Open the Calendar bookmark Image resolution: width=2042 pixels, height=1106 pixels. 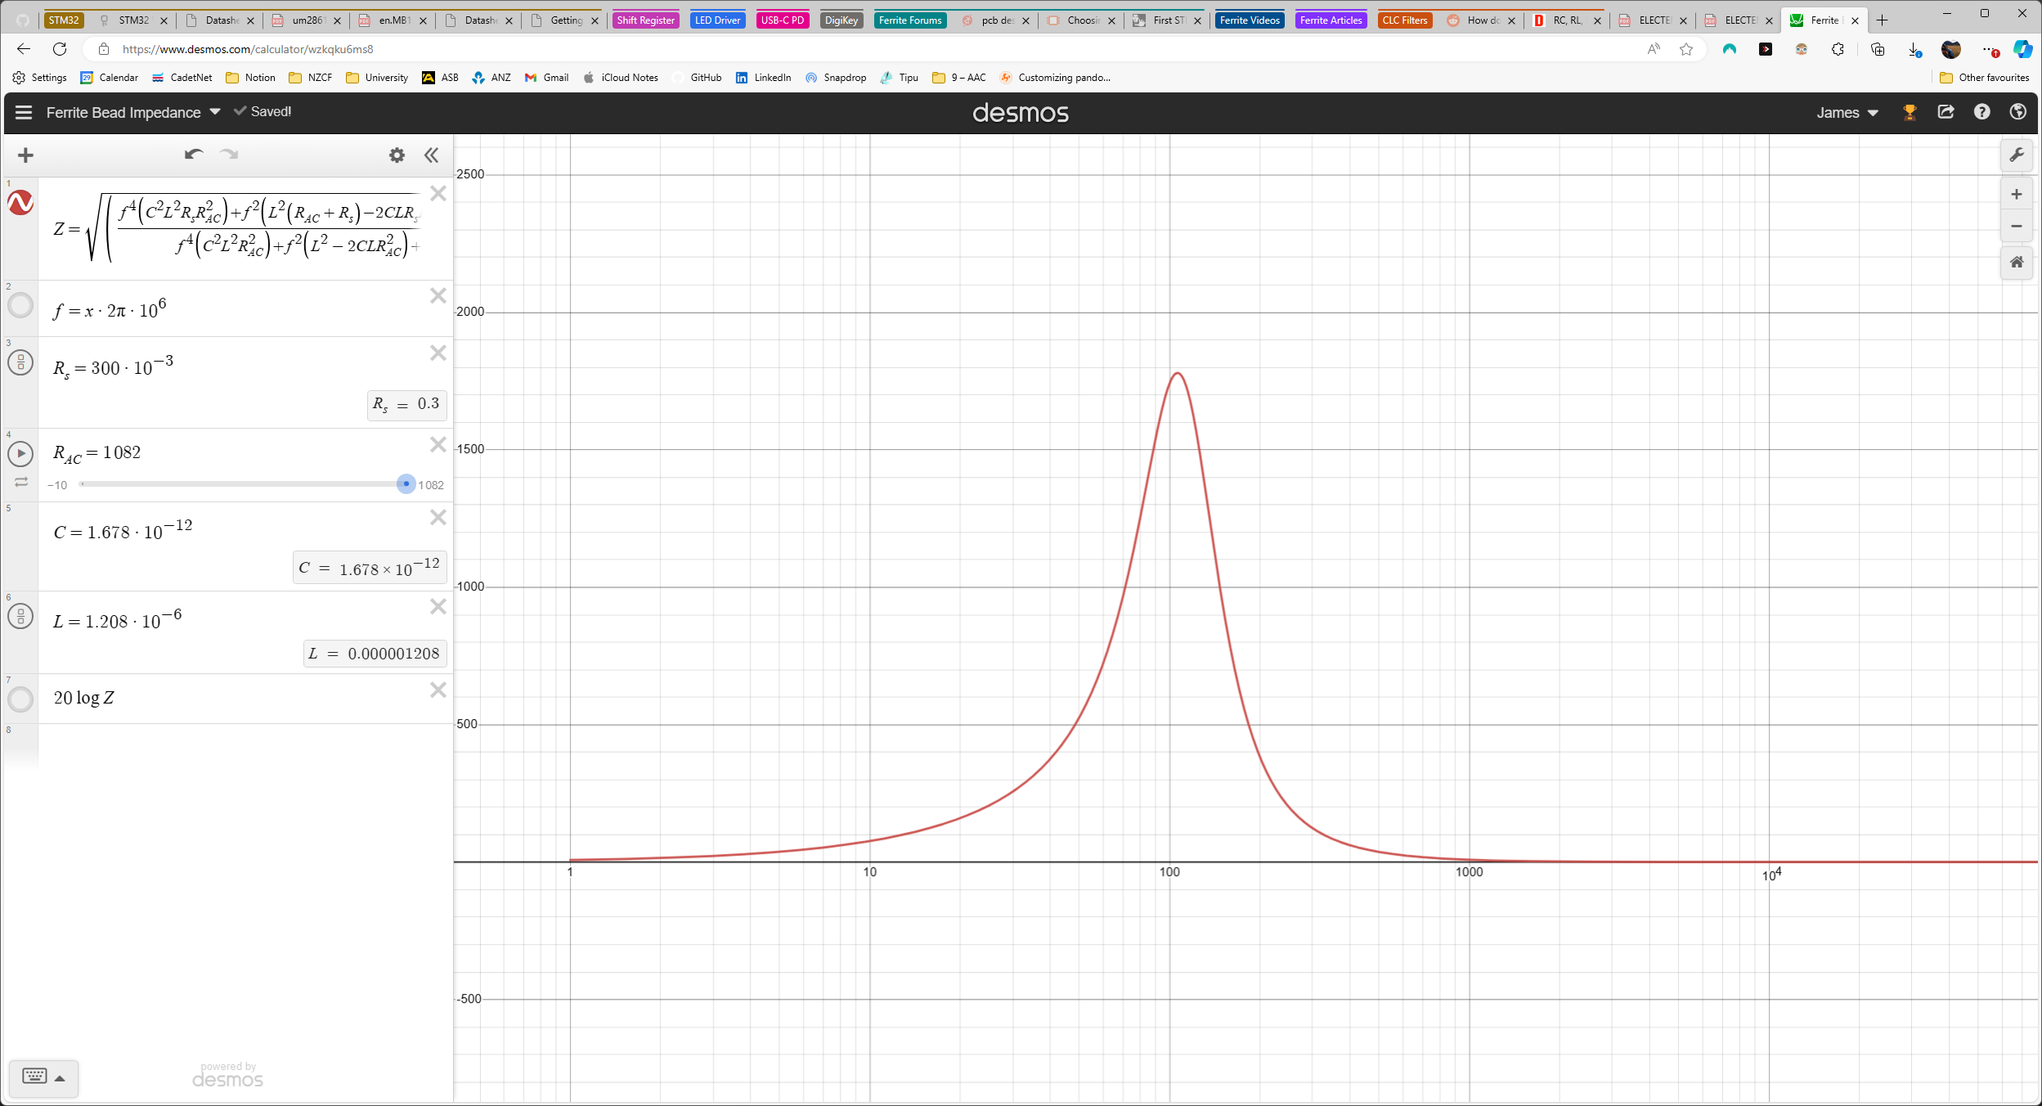click(x=110, y=78)
